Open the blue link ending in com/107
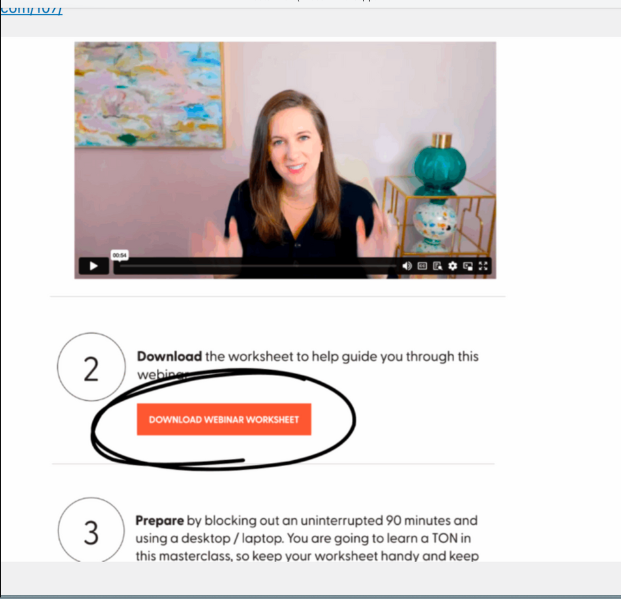The image size is (621, 599). (x=31, y=9)
